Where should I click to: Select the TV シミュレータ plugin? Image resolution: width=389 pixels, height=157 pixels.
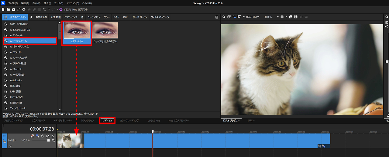[30, 108]
